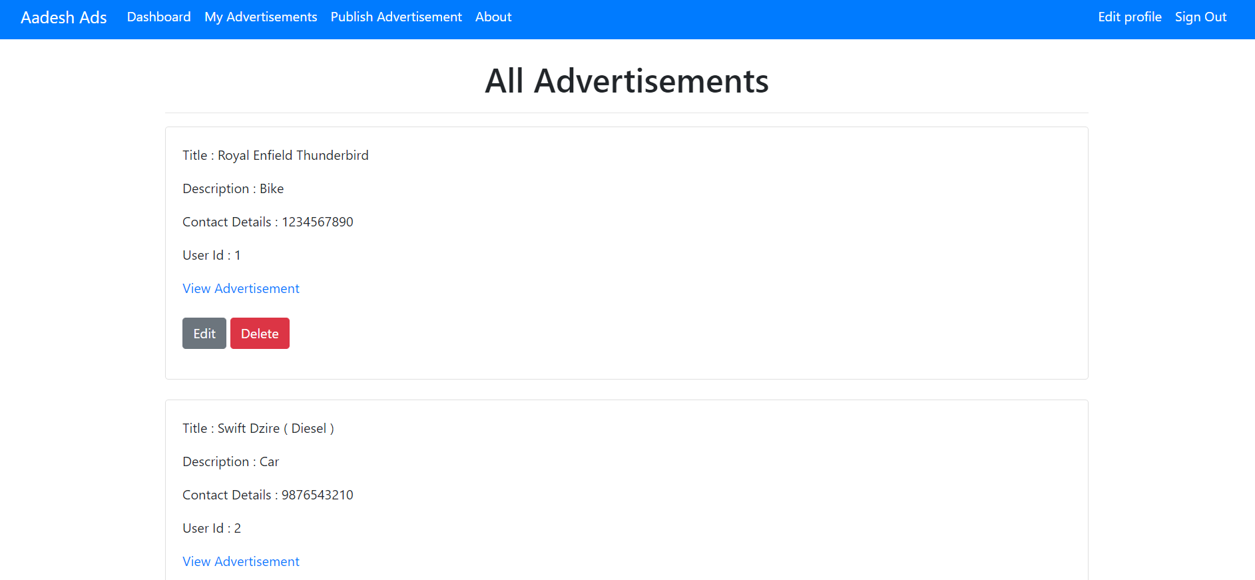This screenshot has width=1255, height=580.
Task: Open My Advertisements in the navbar
Action: [261, 17]
